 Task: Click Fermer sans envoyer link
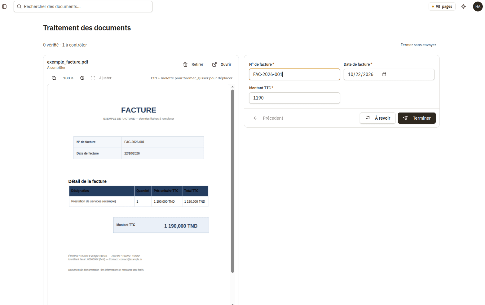[418, 45]
